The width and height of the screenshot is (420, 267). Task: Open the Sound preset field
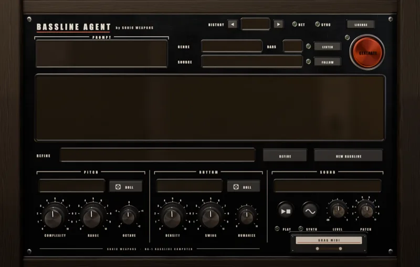[327, 186]
